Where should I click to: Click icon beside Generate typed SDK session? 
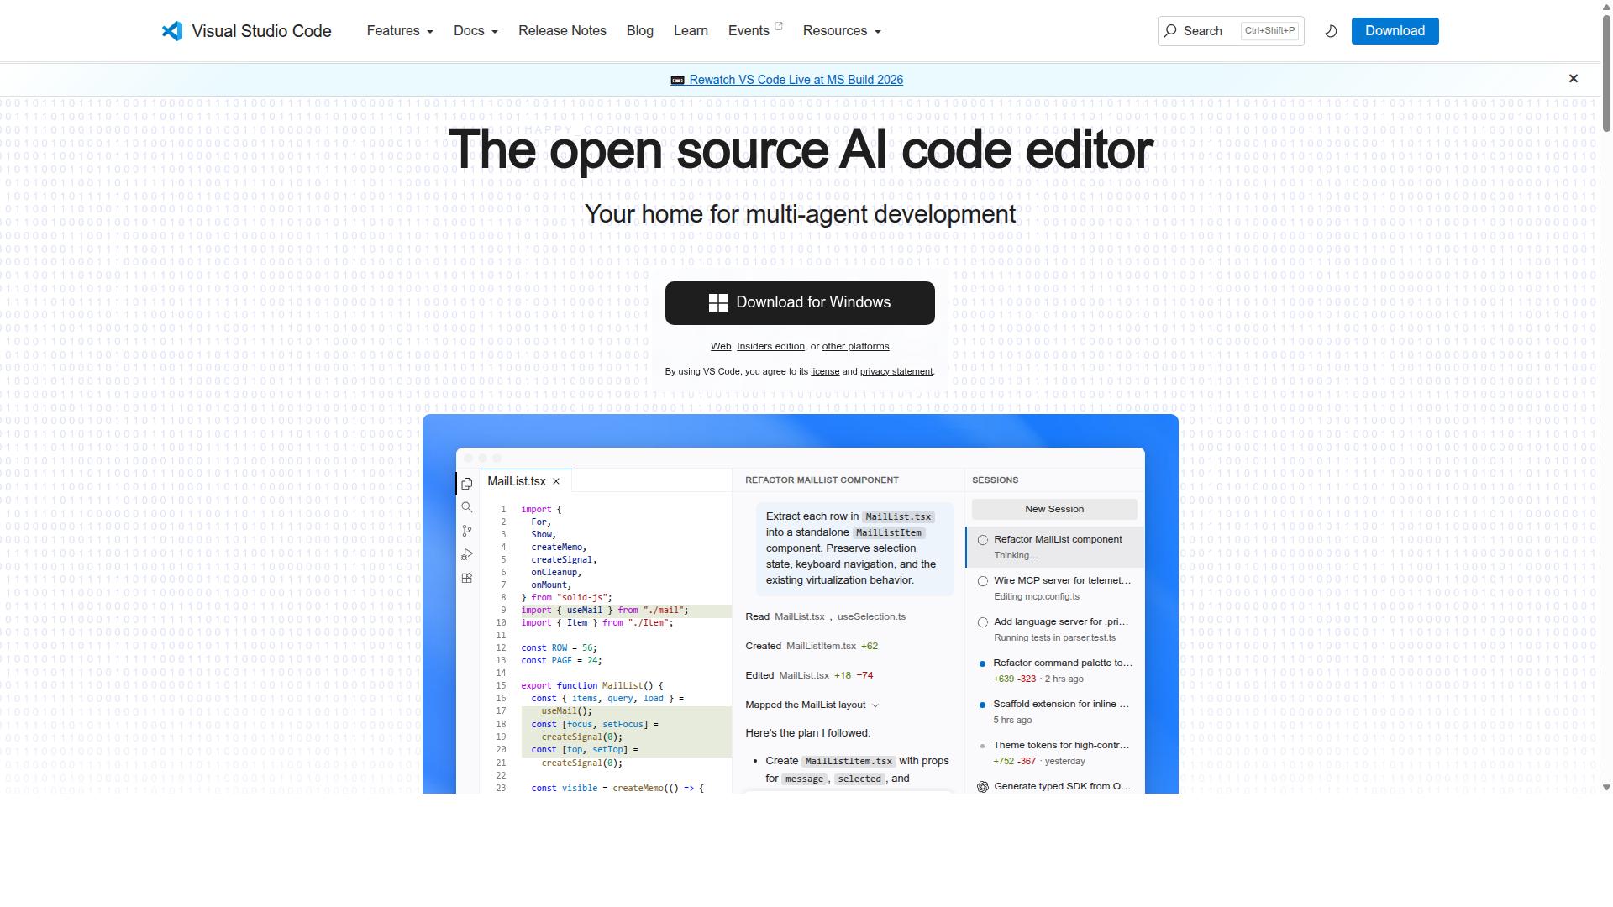[983, 787]
